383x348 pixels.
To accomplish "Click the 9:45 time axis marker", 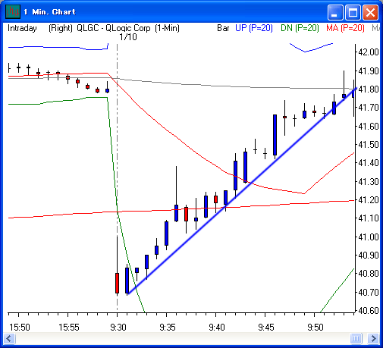I will [x=266, y=328].
